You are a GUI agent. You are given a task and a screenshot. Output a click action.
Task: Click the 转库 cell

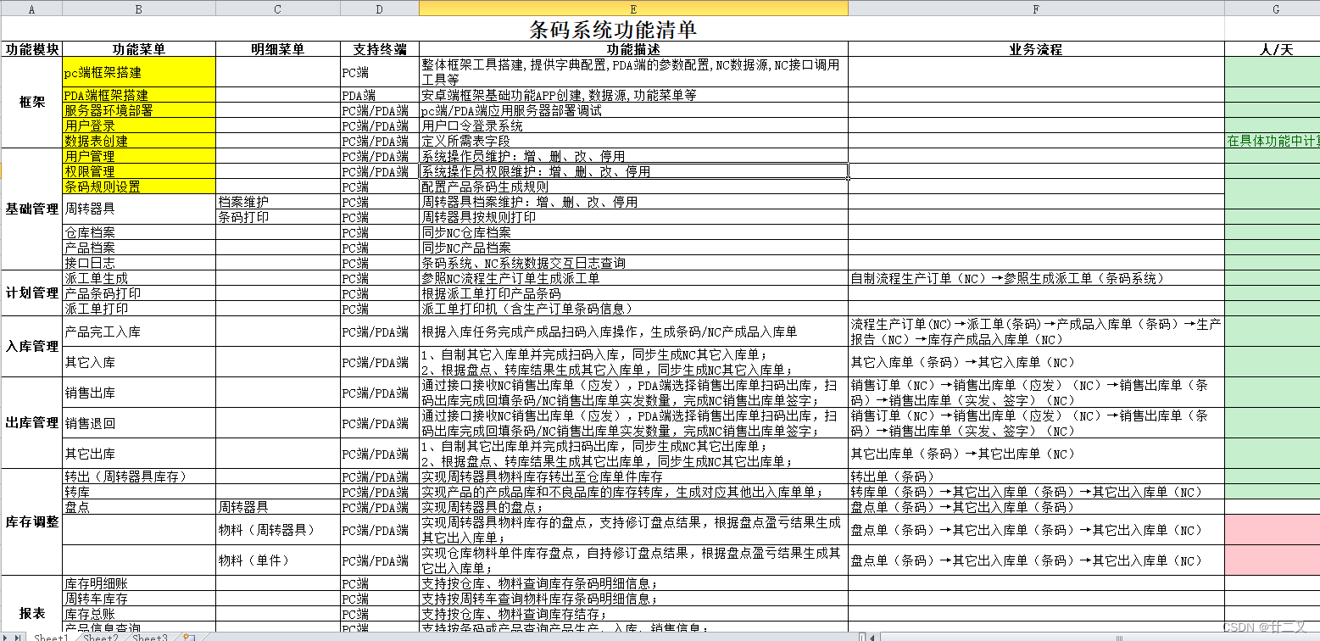pyautogui.click(x=139, y=492)
